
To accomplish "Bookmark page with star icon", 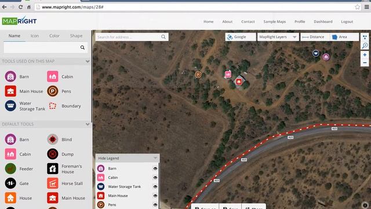I will click(x=357, y=7).
